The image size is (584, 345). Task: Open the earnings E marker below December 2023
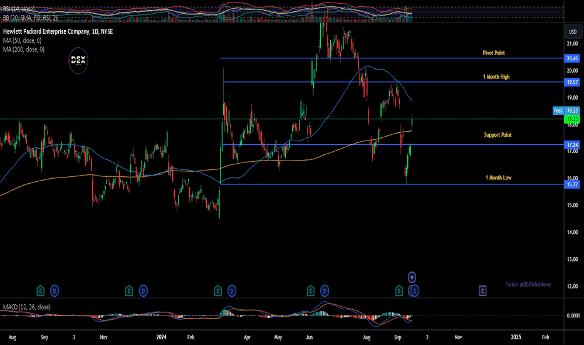point(129,290)
